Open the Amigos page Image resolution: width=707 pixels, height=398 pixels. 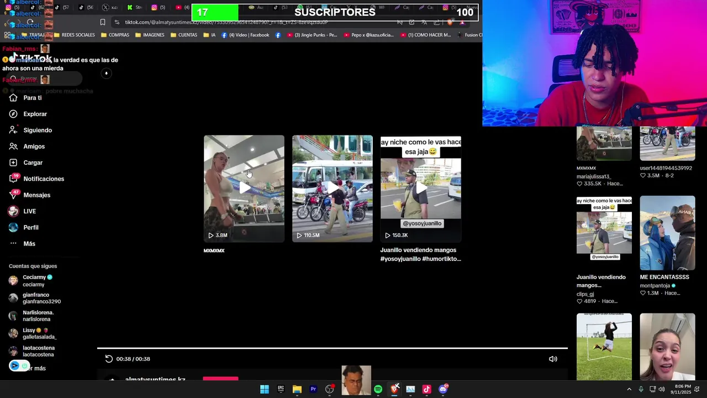27,146
